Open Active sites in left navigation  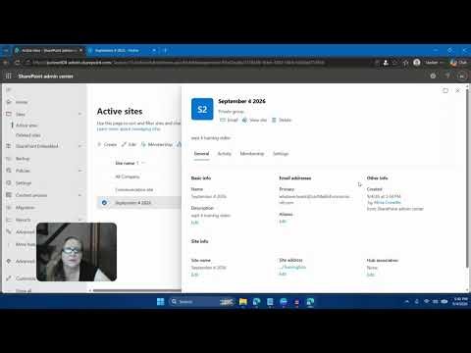26,126
